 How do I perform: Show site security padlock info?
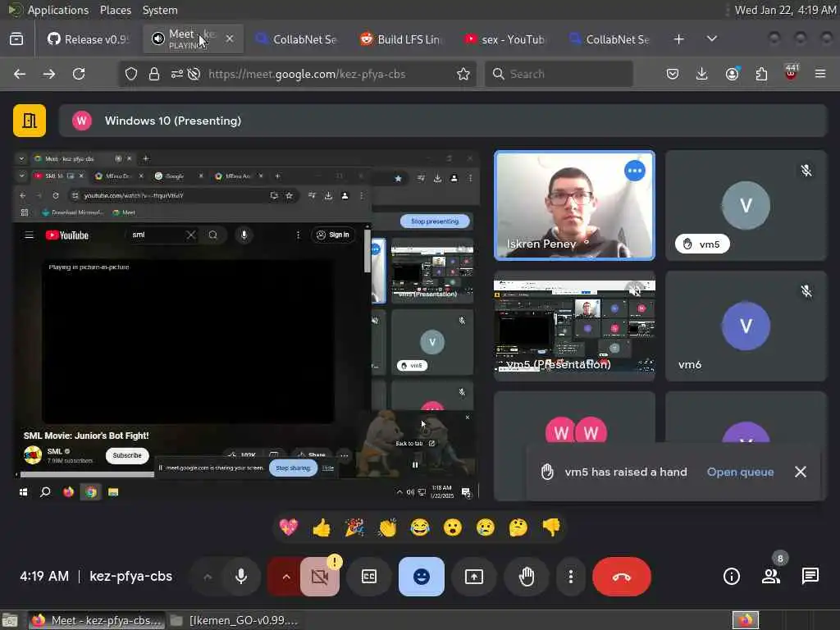coord(153,74)
